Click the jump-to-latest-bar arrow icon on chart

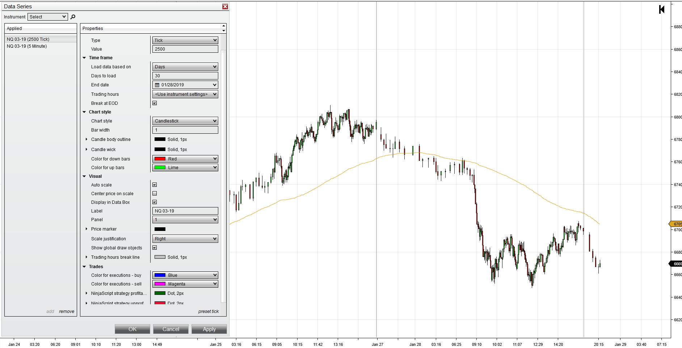(662, 9)
